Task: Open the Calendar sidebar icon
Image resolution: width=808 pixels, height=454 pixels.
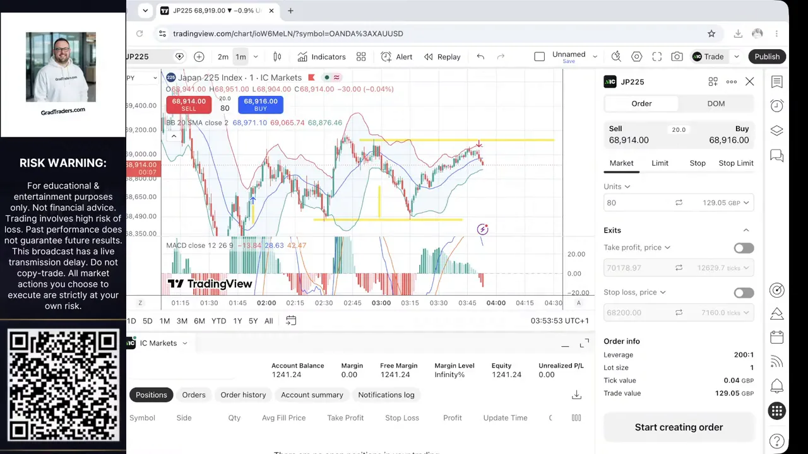Action: point(777,337)
